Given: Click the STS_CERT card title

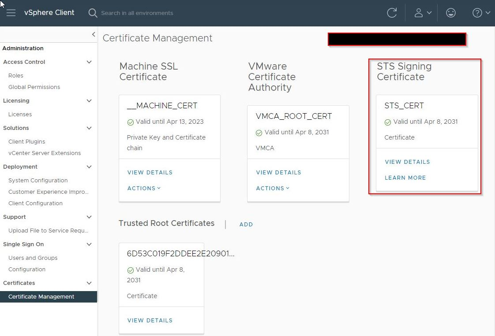Looking at the screenshot, I should click(404, 106).
